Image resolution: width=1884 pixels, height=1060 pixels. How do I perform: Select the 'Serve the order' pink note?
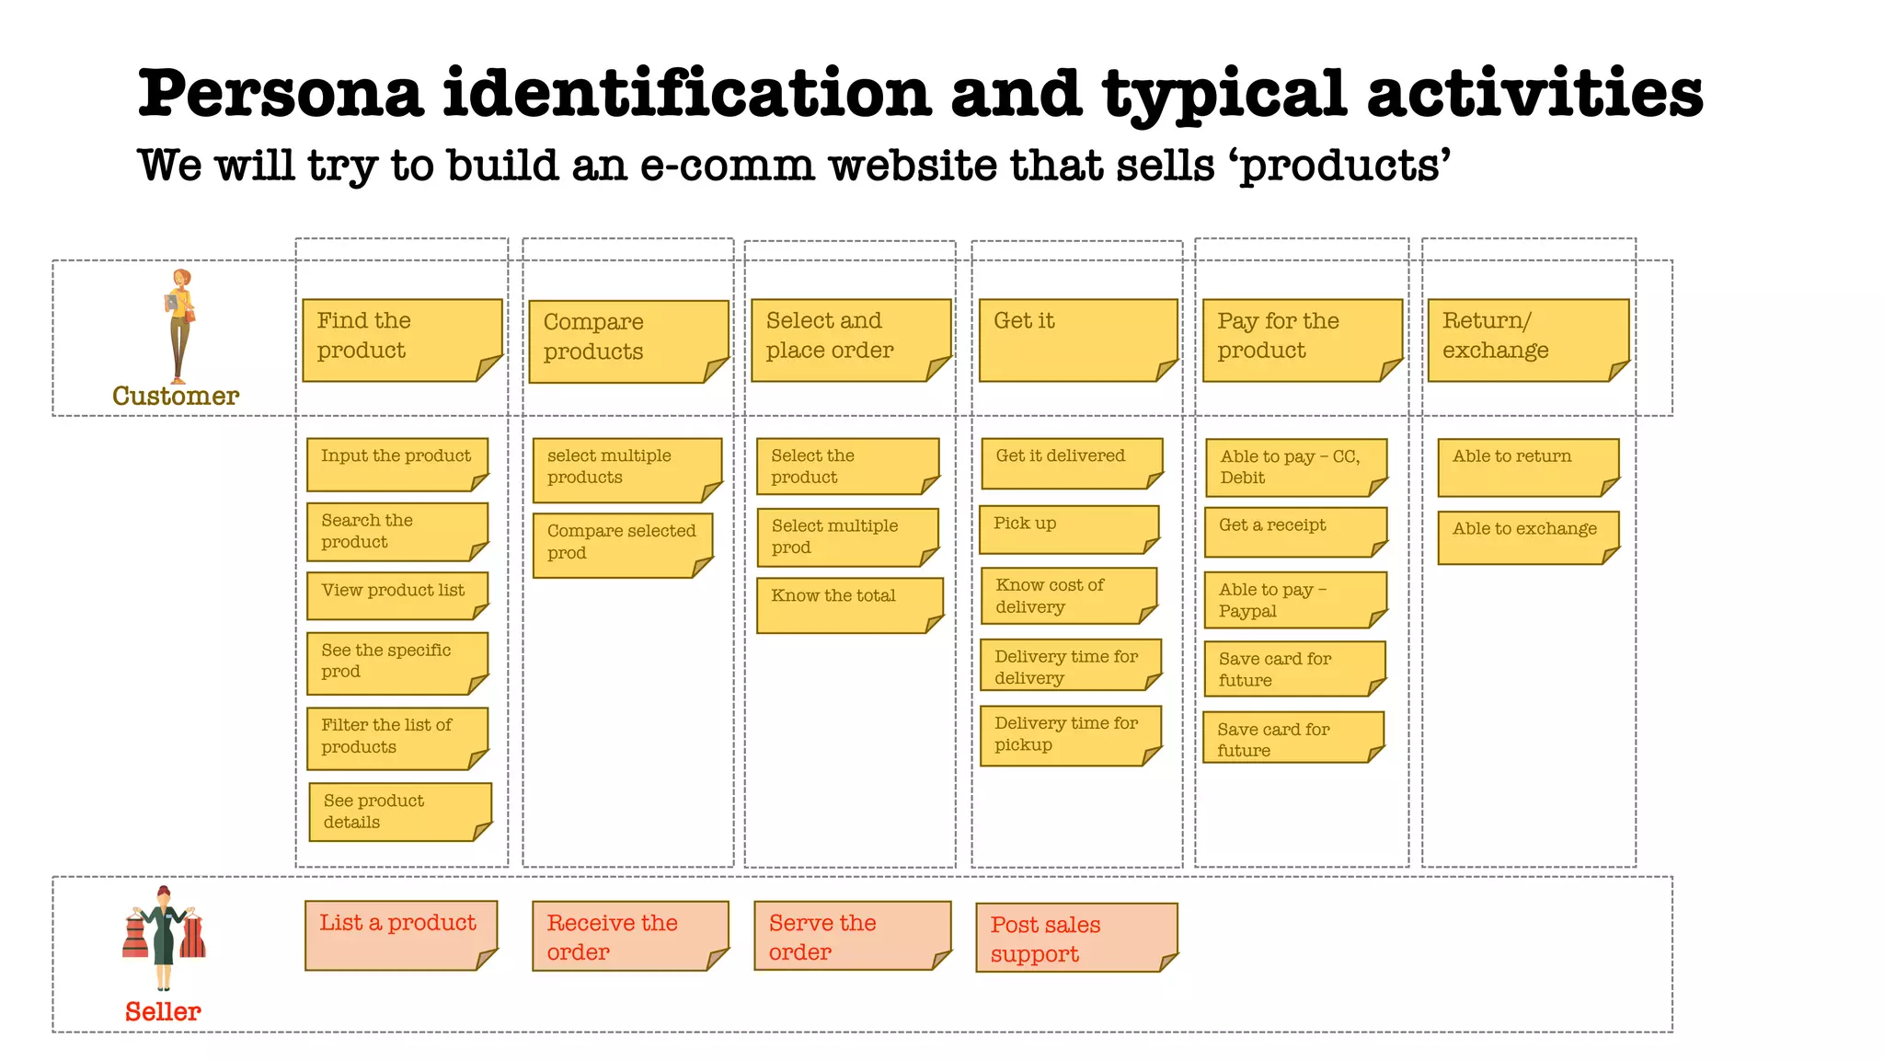point(852,936)
